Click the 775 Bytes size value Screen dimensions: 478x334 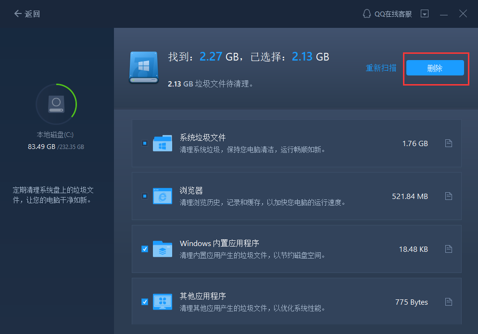(x=412, y=302)
